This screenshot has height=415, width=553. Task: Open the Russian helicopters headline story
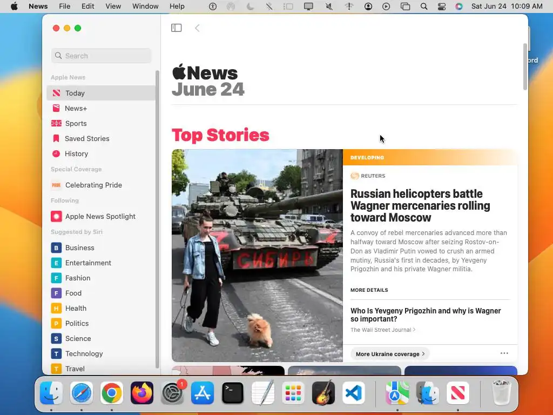(x=420, y=205)
